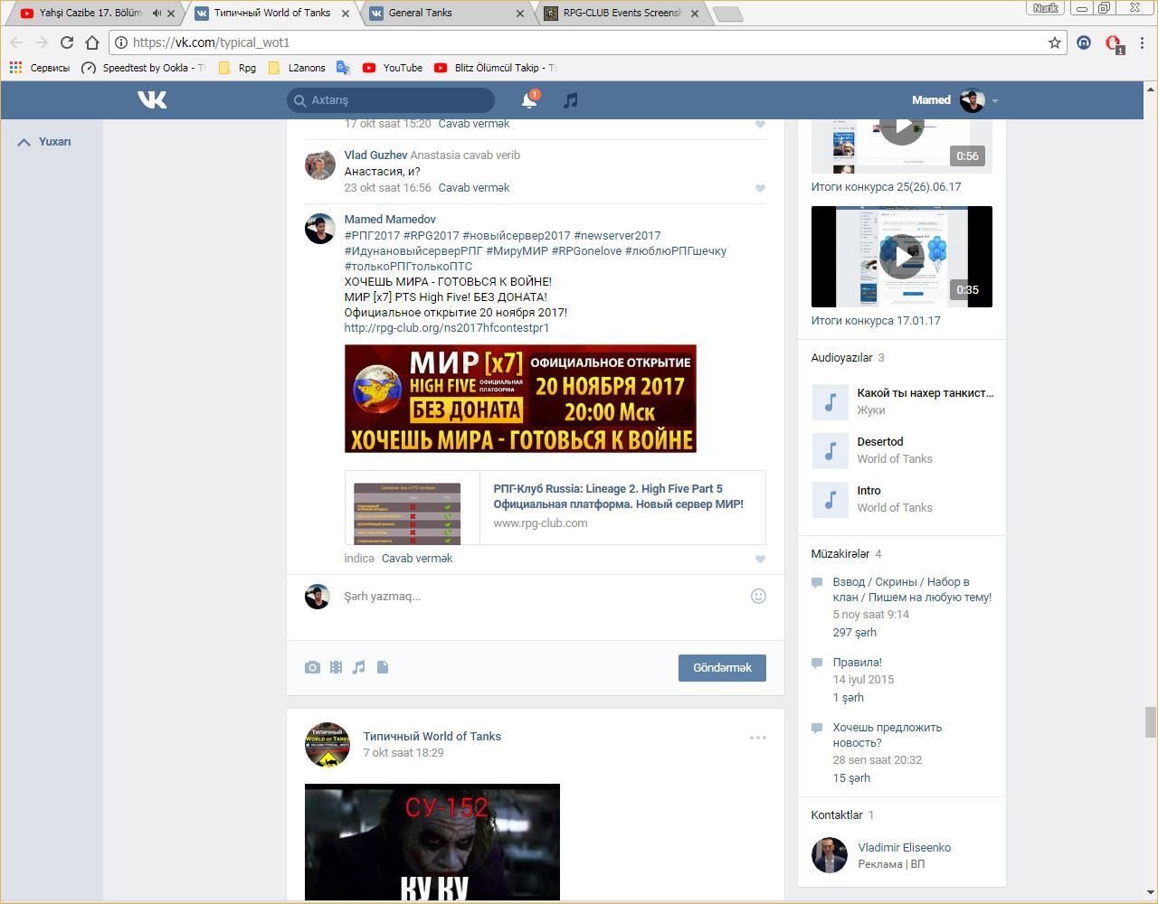
Task: Open the Правила! discussion
Action: (x=857, y=663)
